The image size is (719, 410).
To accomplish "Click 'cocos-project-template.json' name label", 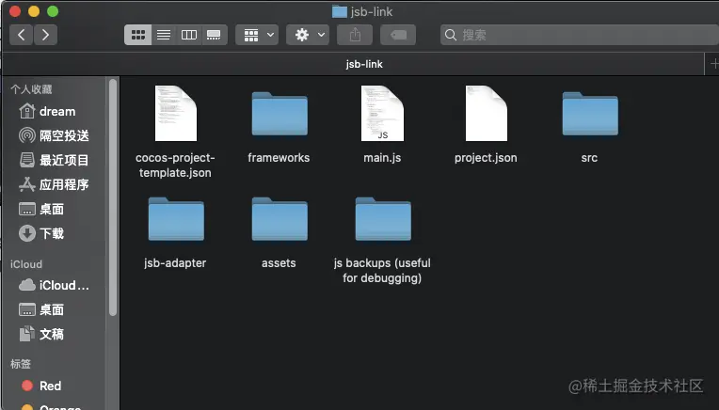I will point(175,165).
